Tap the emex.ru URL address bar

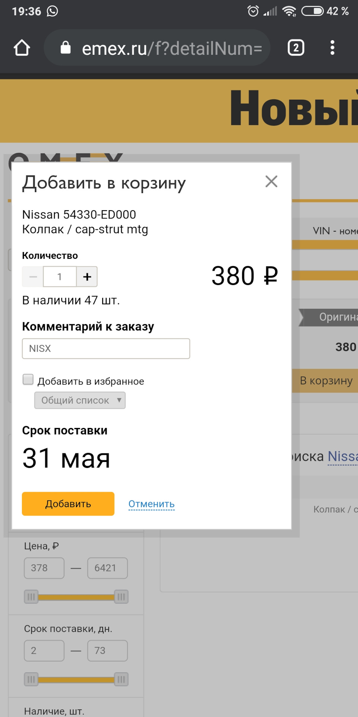[x=157, y=48]
